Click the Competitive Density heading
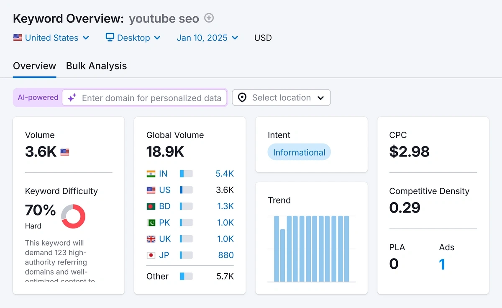502x308 pixels. [429, 191]
